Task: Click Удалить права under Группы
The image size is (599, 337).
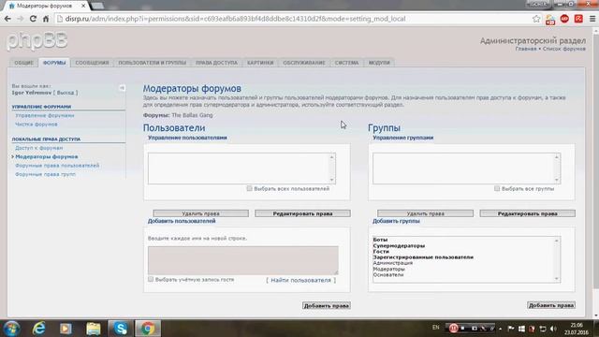Action: 425,213
